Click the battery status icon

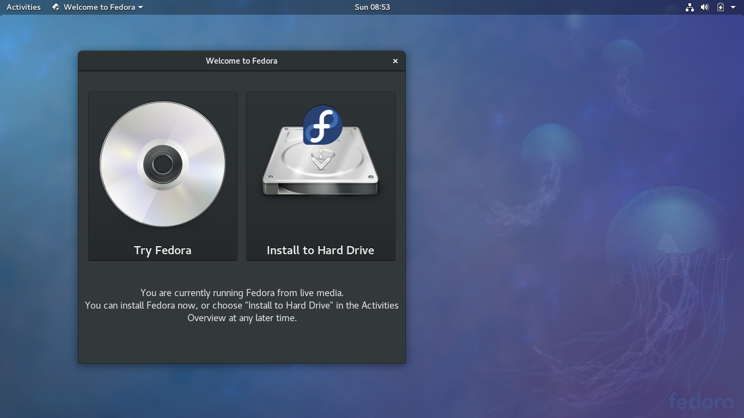(720, 7)
